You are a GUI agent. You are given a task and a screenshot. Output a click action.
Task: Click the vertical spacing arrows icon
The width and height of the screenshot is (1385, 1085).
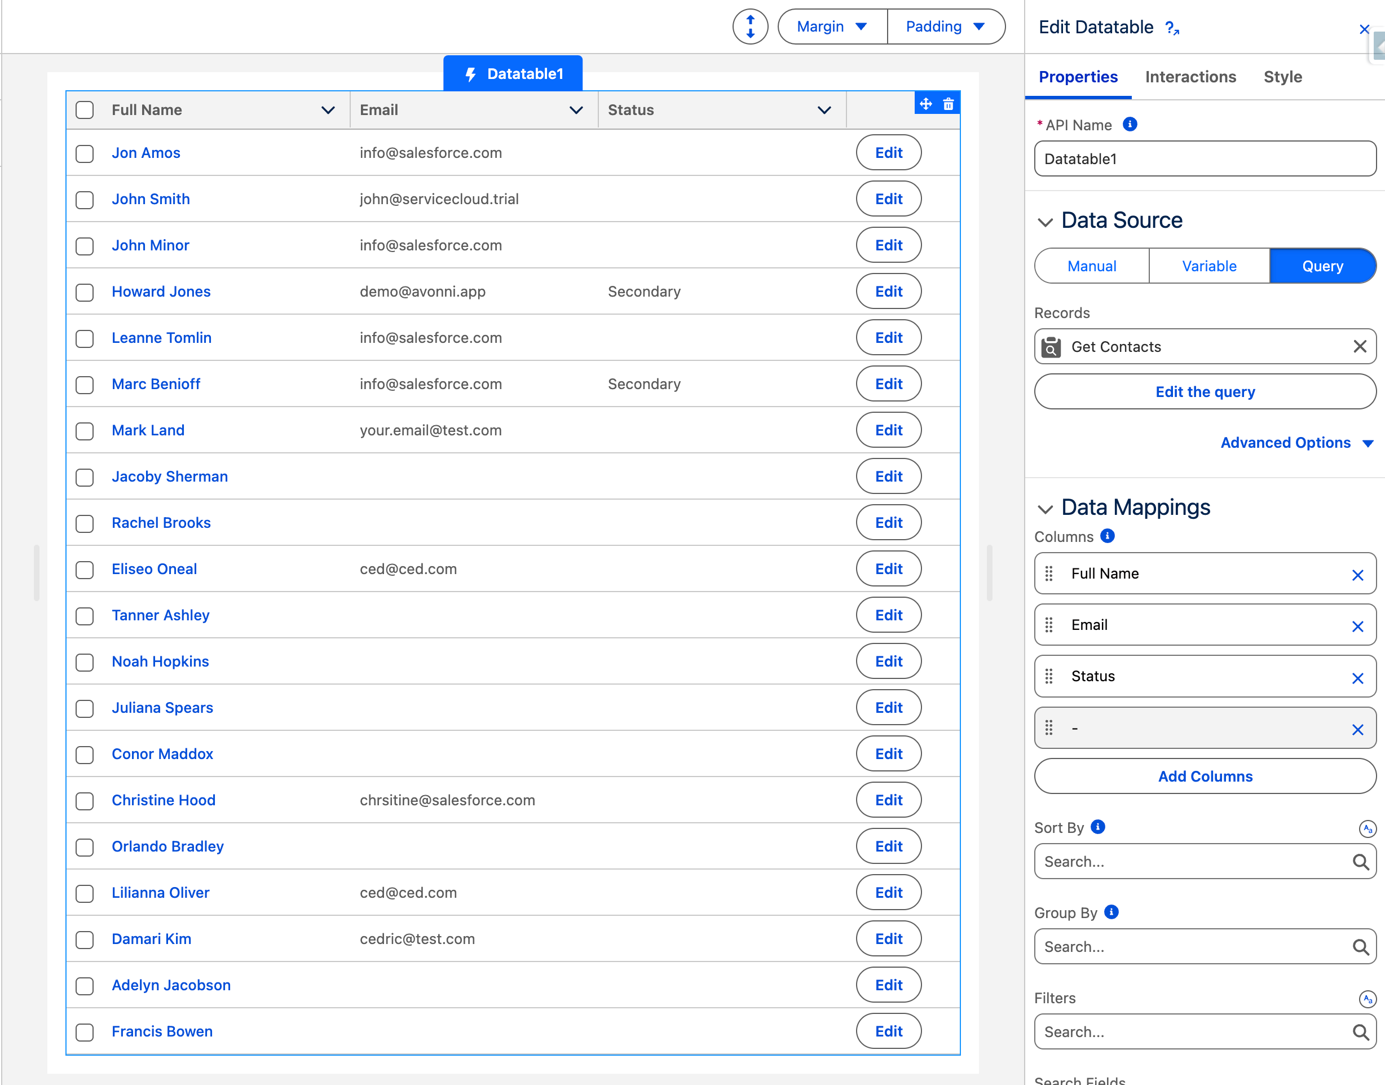749,27
